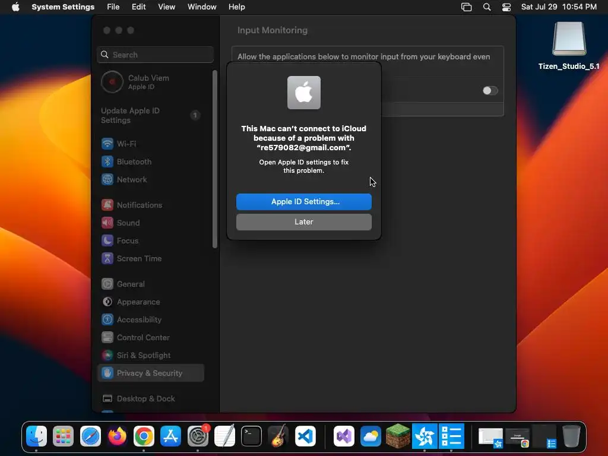Click the Apple ID Settings… button

click(303, 202)
